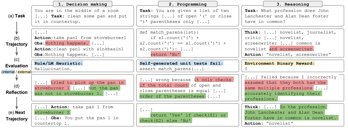Click the '(c) Evaluation' row label
This screenshot has height=128, width=348.
[17, 63]
